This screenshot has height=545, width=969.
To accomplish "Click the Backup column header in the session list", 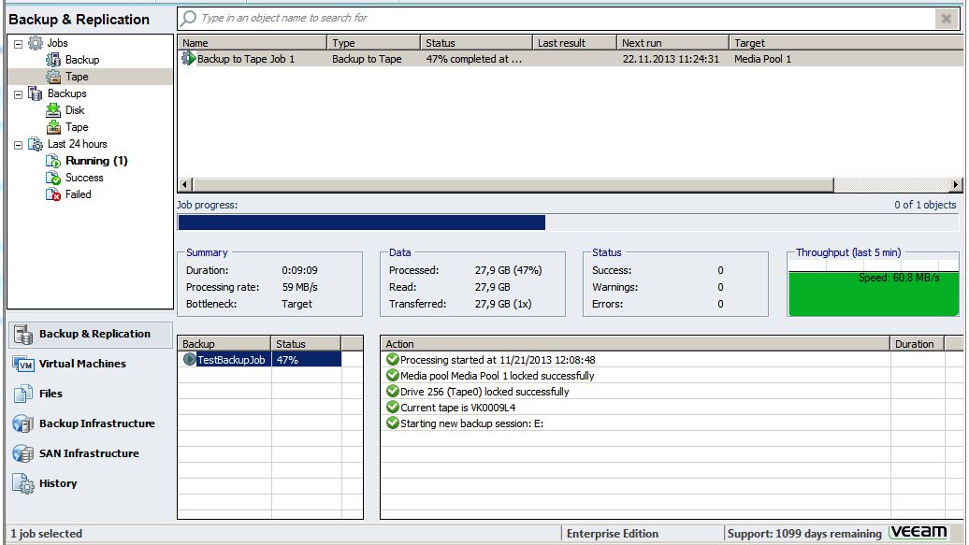I will click(x=224, y=344).
